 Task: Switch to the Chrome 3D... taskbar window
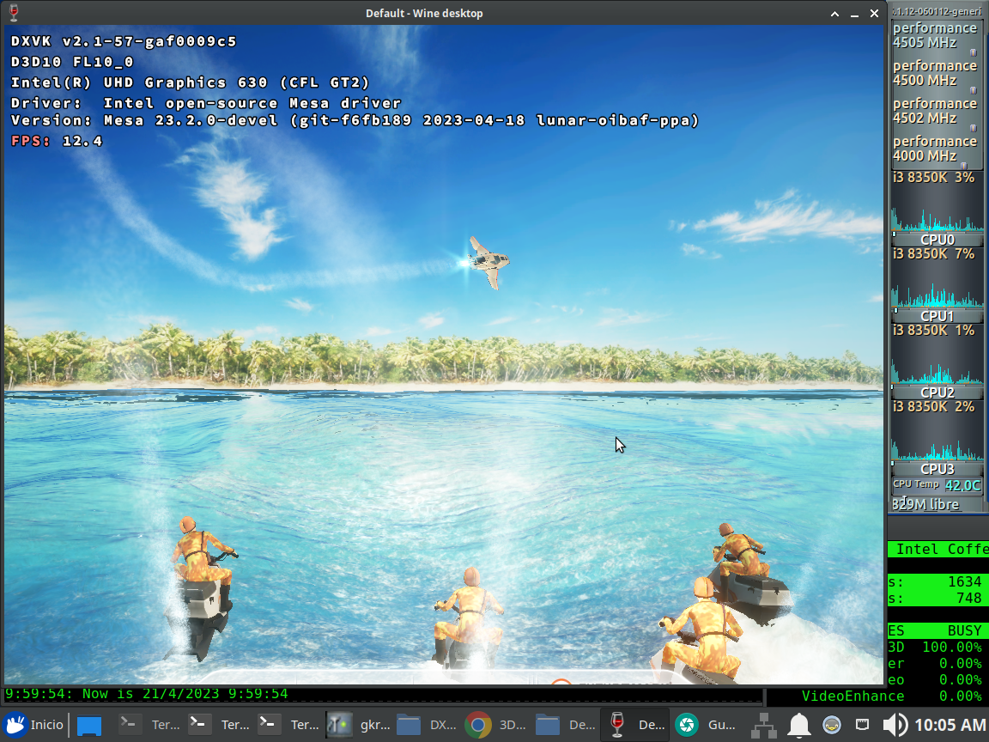tap(497, 724)
